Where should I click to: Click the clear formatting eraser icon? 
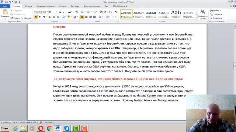77,12
